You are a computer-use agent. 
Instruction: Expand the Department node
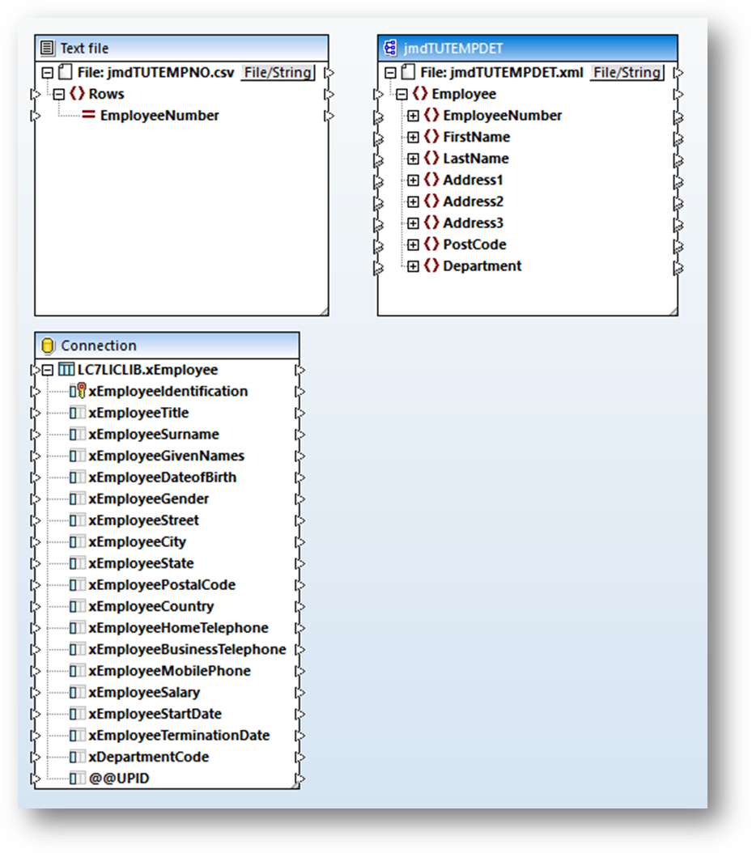[x=414, y=266]
